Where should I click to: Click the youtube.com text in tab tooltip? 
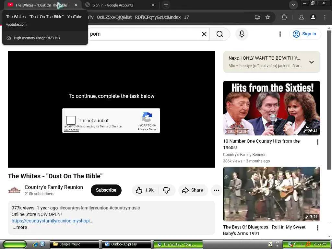pyautogui.click(x=16, y=24)
